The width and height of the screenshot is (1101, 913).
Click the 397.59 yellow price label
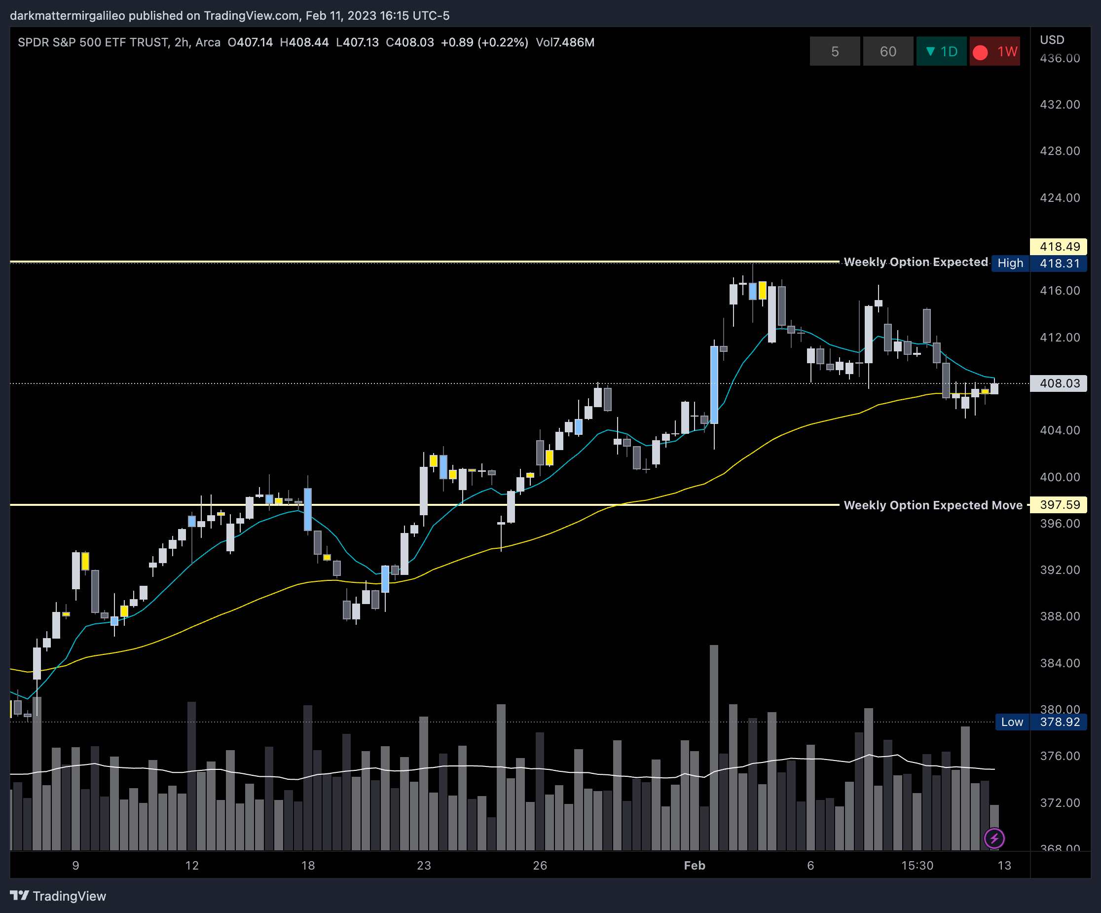click(1060, 505)
